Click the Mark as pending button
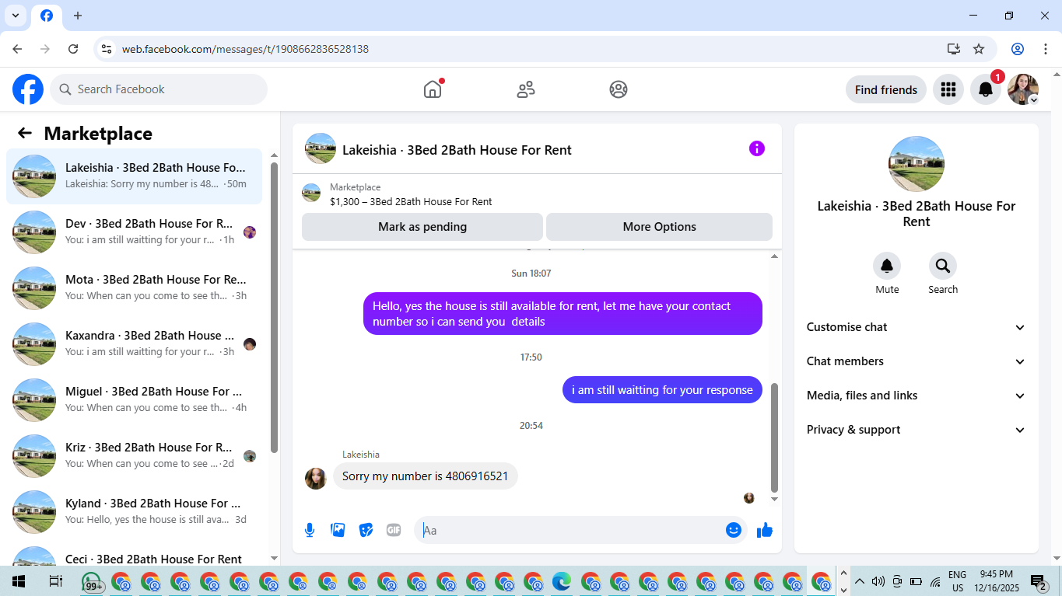This screenshot has width=1062, height=596. coord(422,227)
